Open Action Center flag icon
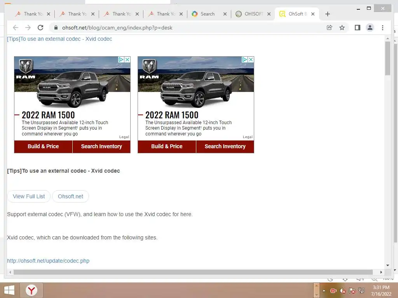 click(352, 291)
